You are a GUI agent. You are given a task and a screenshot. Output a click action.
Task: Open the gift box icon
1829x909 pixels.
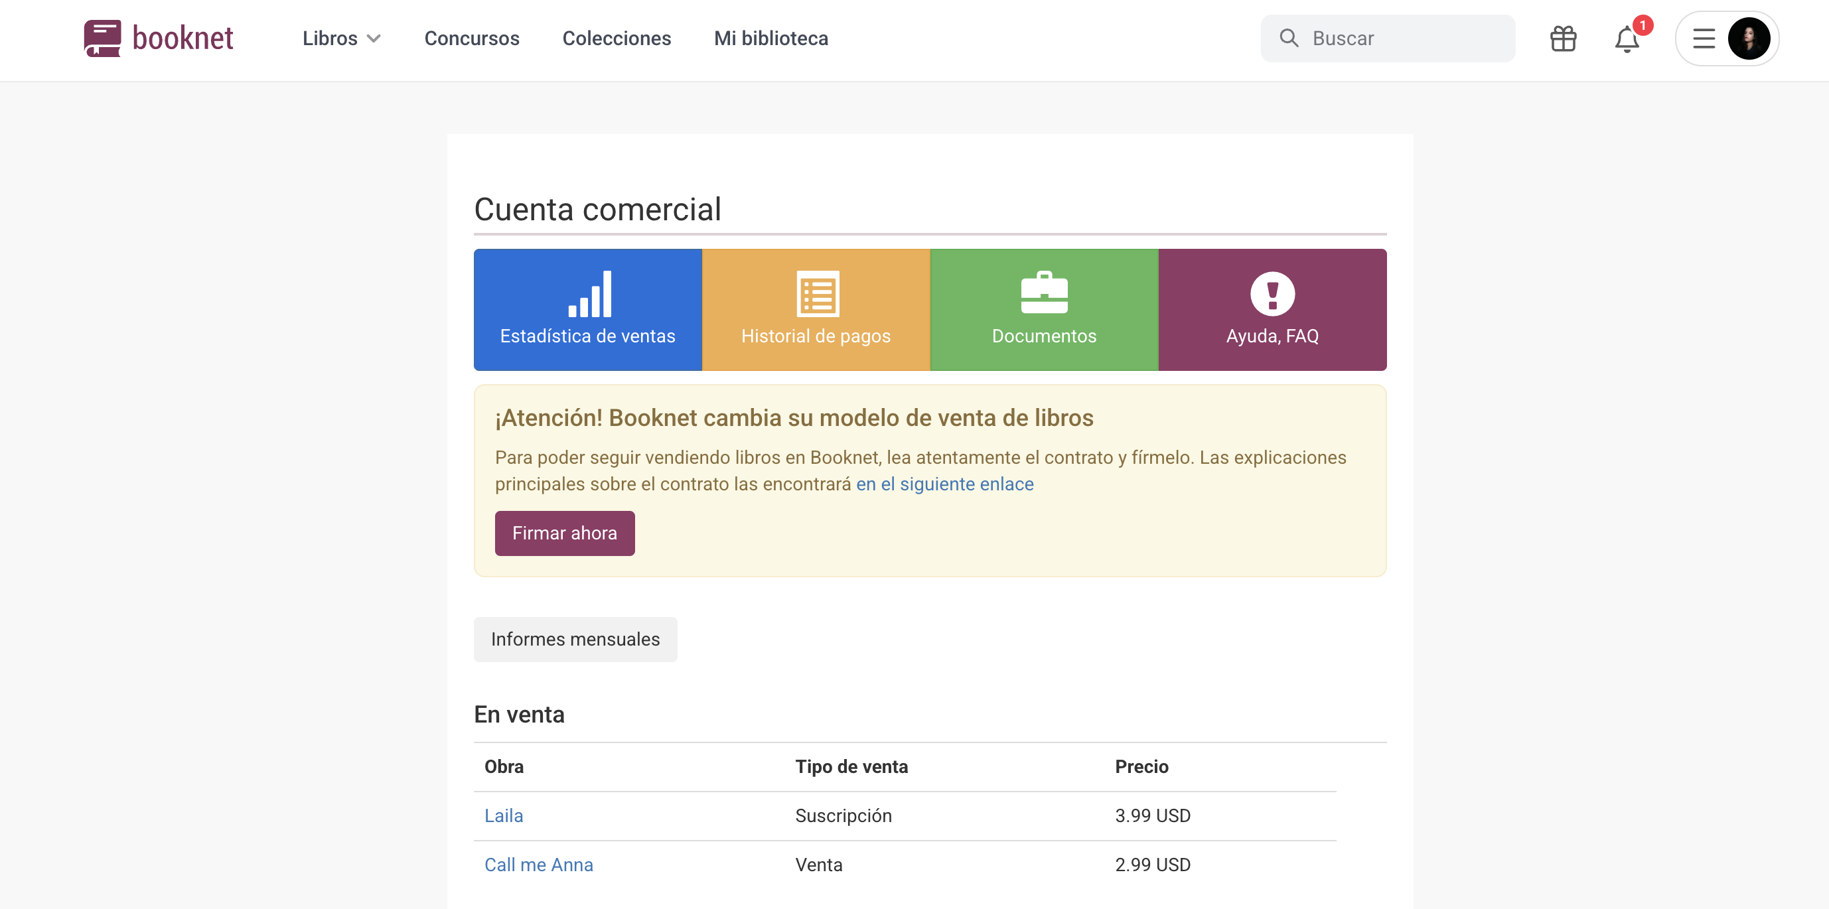click(1563, 38)
